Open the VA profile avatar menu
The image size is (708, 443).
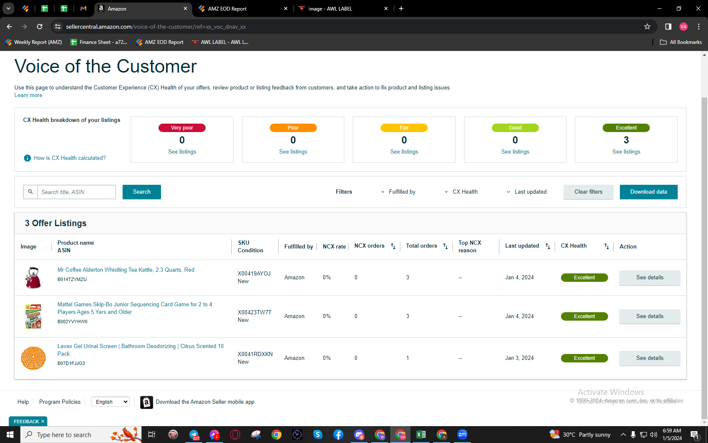(684, 27)
